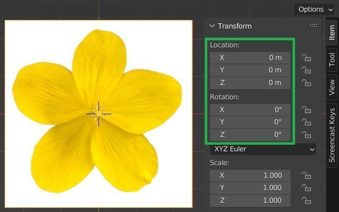Screen dimensions: 339x212
Task: Click the Location X field
Action: [250, 58]
